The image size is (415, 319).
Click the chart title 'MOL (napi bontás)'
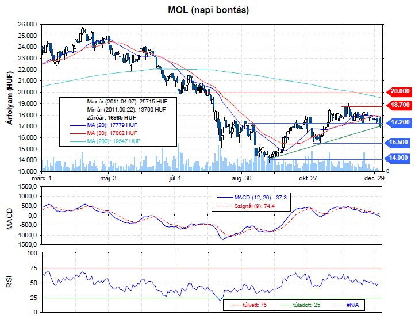point(209,10)
